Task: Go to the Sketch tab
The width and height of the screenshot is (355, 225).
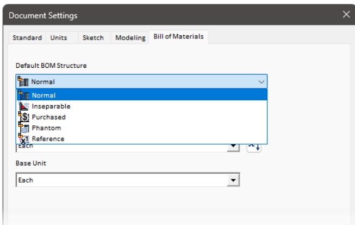Action: [91, 38]
